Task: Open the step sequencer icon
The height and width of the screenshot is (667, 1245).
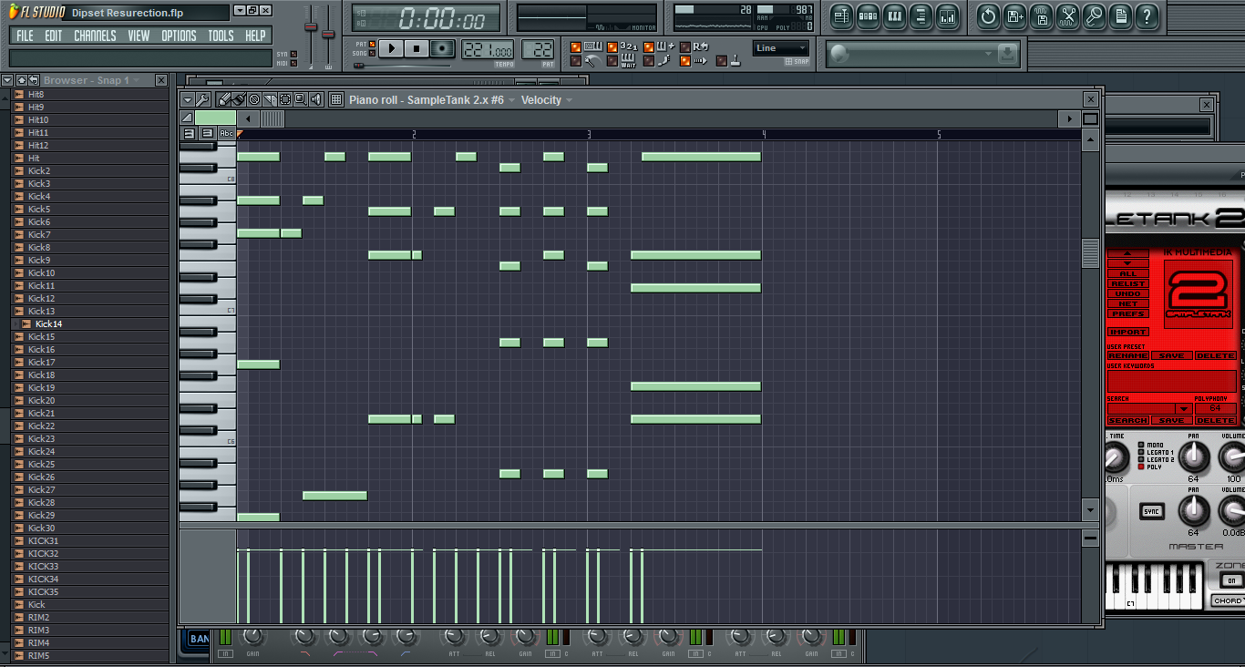Action: tap(868, 16)
